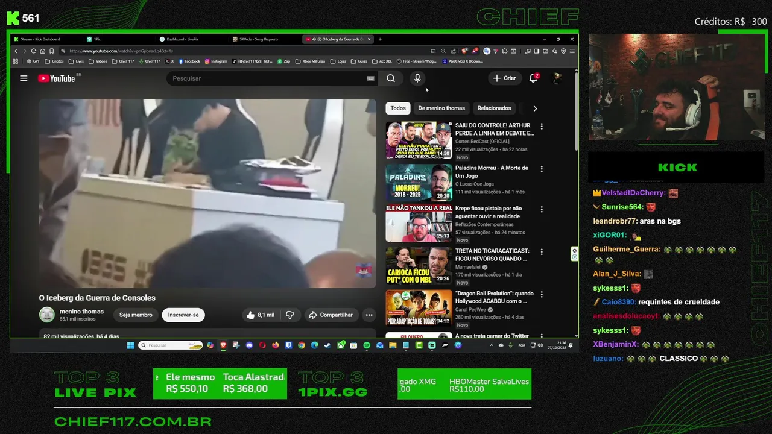Image resolution: width=772 pixels, height=434 pixels.
Task: Click the Compartilhar share button
Action: click(331, 315)
